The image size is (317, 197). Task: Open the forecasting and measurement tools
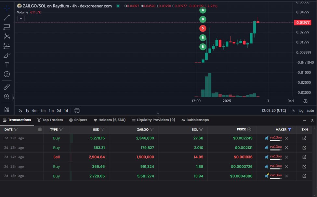point(7,46)
